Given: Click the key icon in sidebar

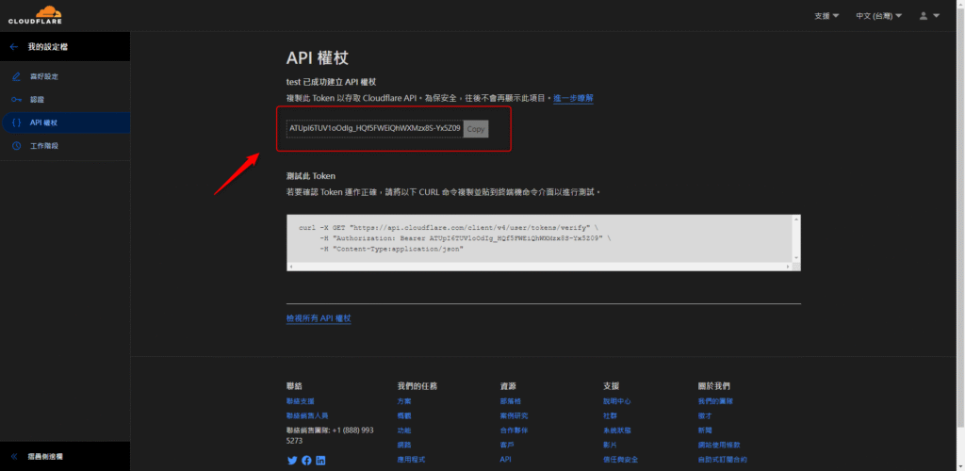Looking at the screenshot, I should (x=16, y=100).
